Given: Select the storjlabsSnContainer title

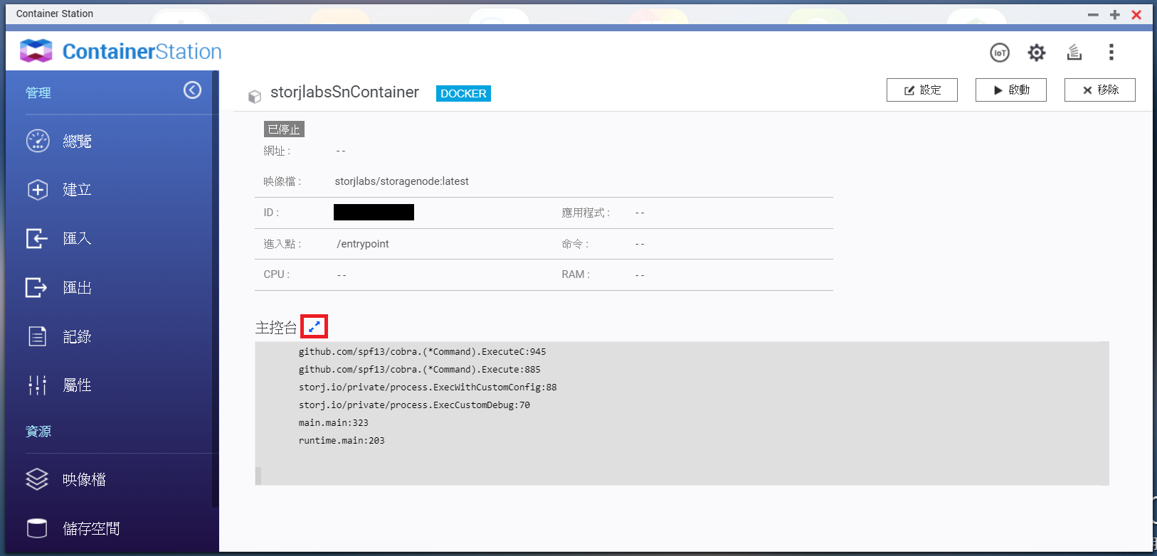Looking at the screenshot, I should [344, 92].
